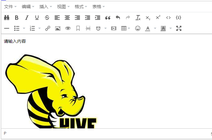
Task: Open the 文件 menu
Action: click(x=10, y=7)
